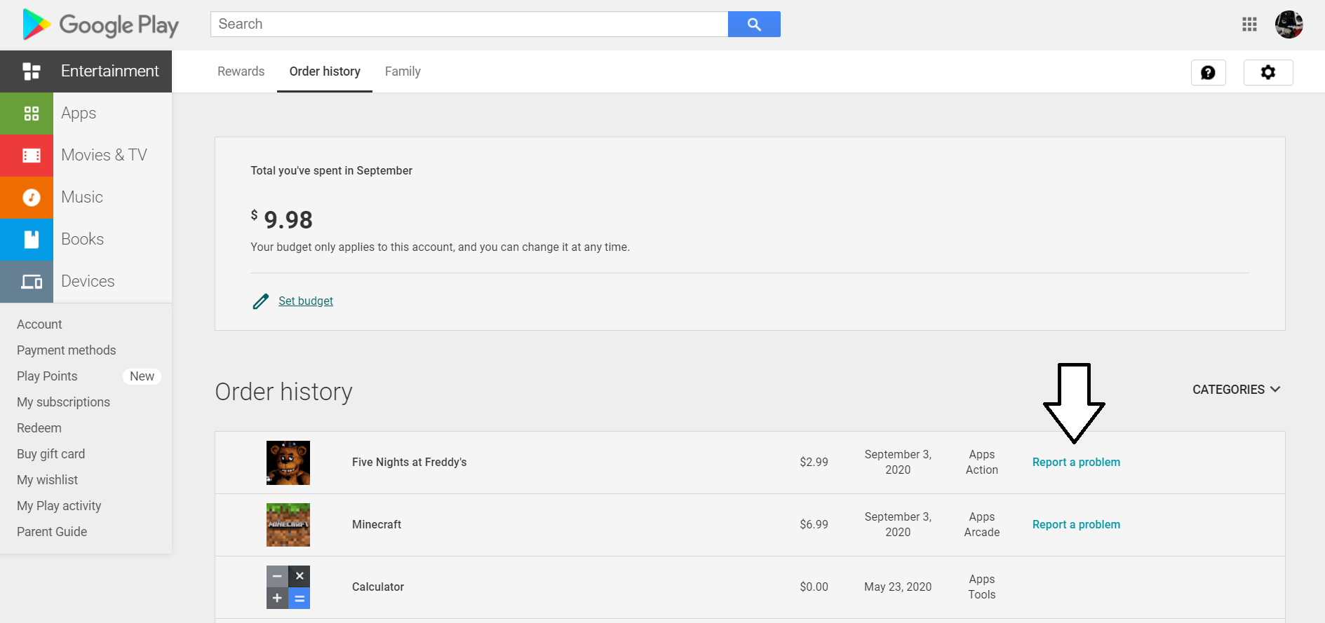The width and height of the screenshot is (1325, 623).
Task: Click the New badge next to Play Points
Action: click(x=142, y=376)
